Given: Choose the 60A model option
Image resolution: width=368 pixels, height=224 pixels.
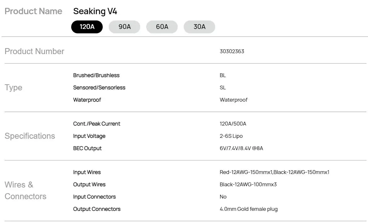Looking at the screenshot, I should click(162, 27).
